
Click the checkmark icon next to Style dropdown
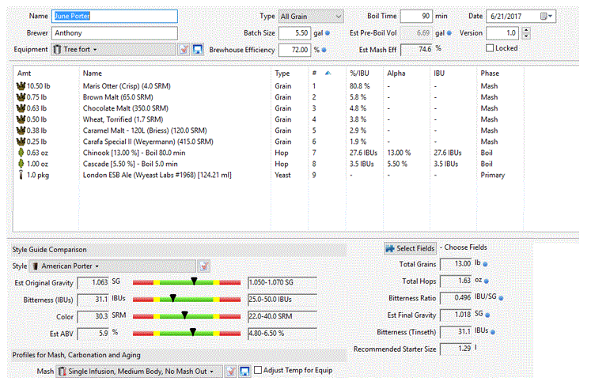click(x=204, y=266)
